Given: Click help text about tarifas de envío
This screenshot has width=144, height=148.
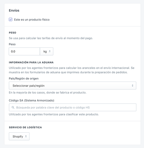Looking at the screenshot, I should click(x=51, y=38).
